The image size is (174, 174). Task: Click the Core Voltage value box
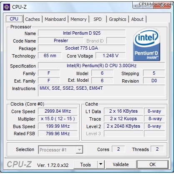pos(111,55)
